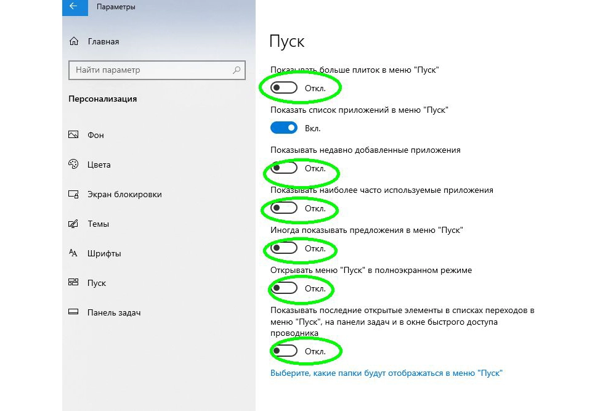Click the Панель задач icon
Screen dimensions: 616x411
coord(73,312)
